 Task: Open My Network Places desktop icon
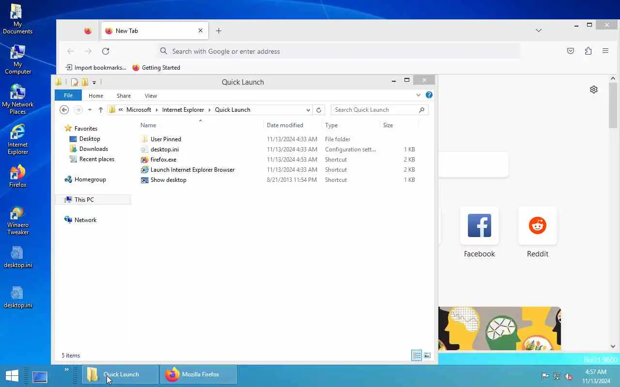tap(17, 100)
